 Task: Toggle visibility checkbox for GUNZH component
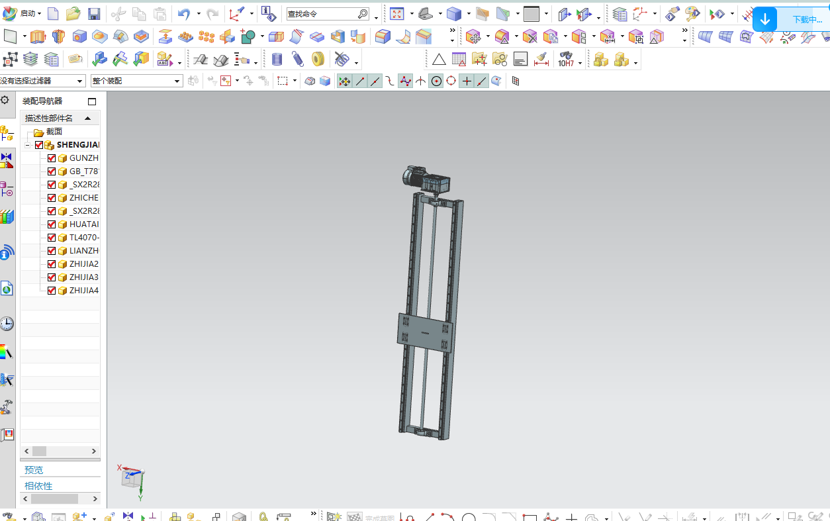(52, 158)
